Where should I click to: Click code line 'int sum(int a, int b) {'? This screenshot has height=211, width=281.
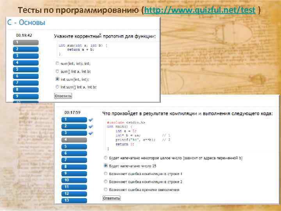83,45
